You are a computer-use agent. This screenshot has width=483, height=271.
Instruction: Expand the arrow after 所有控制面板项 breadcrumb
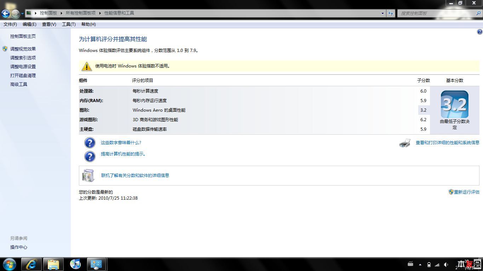pos(100,13)
